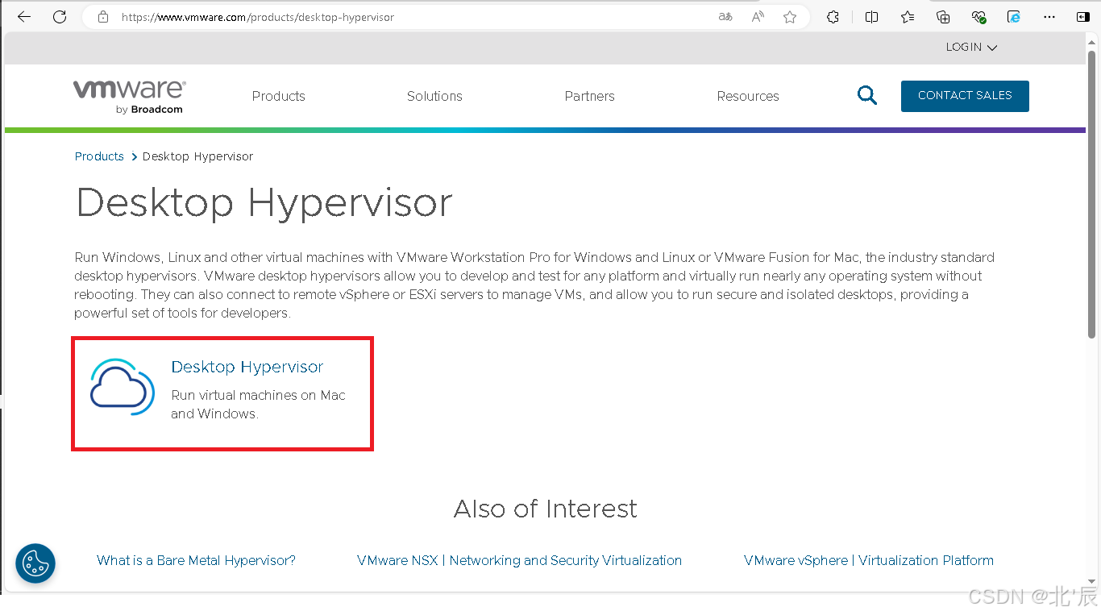Open What is a Bare Metal Hypervisor link
This screenshot has width=1101, height=615.
(x=196, y=560)
